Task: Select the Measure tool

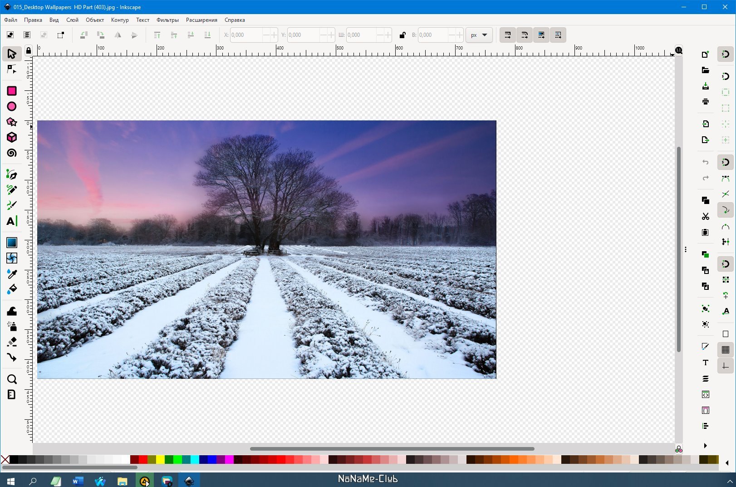Action: (12, 394)
